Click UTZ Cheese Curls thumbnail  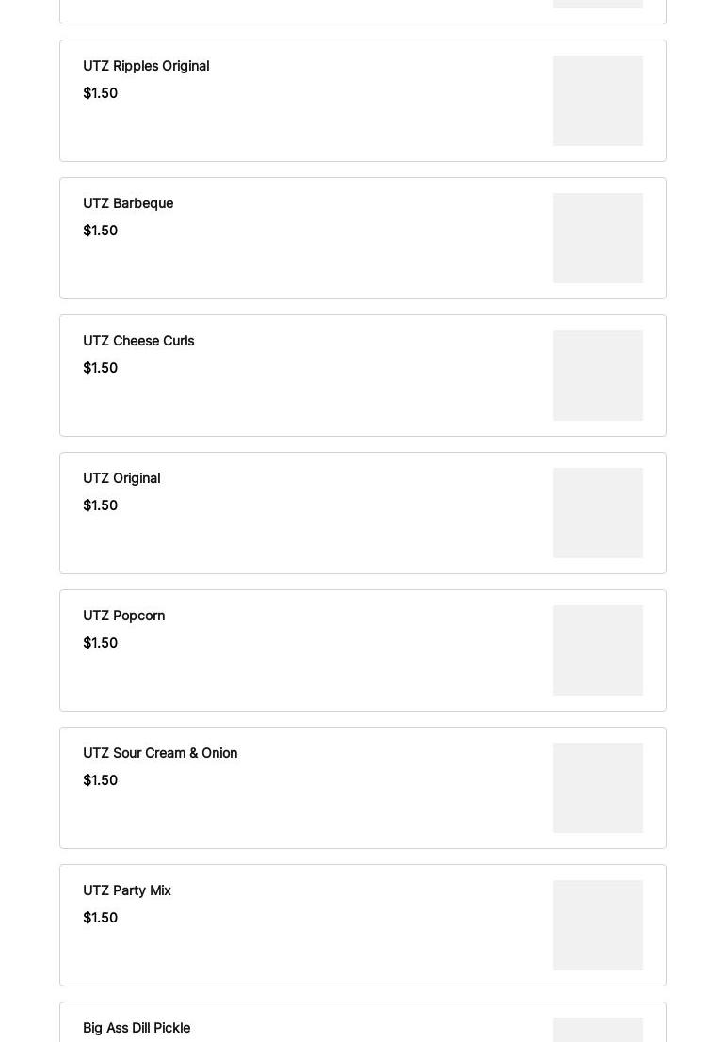coord(597,376)
